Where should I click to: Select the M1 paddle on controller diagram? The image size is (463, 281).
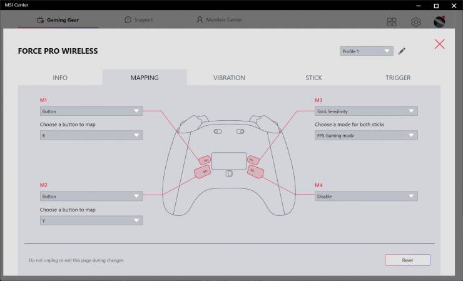[x=205, y=160]
